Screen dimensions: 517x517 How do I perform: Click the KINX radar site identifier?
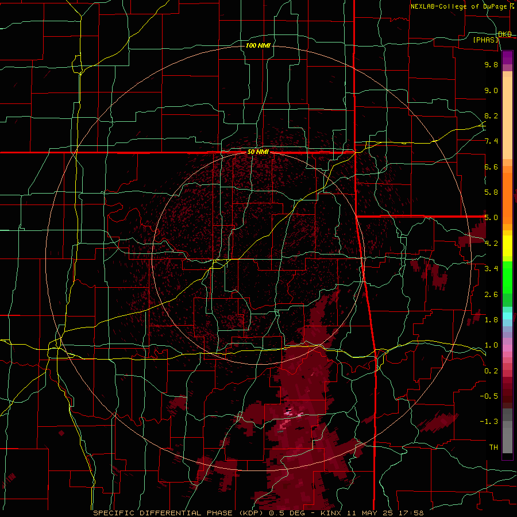coord(331,513)
